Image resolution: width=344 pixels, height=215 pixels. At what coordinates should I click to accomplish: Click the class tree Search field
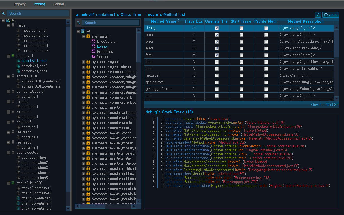point(111,23)
